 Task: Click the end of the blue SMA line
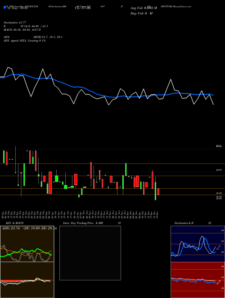click(x=213, y=95)
